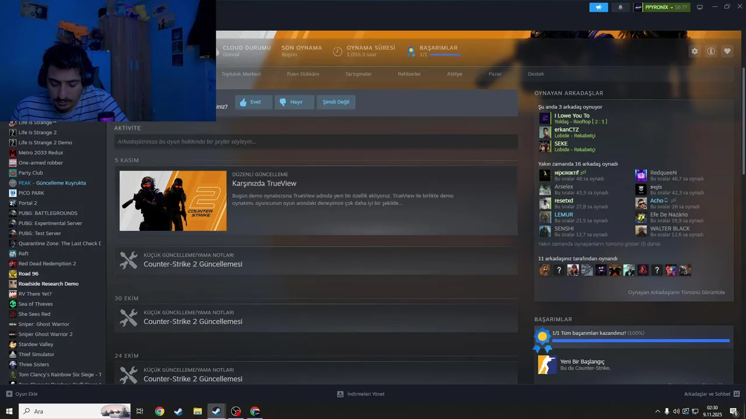
Task: Select Raft in library
Action: [x=23, y=254]
